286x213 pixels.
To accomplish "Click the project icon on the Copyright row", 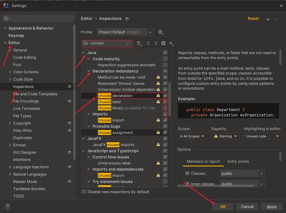I will (x=70, y=123).
